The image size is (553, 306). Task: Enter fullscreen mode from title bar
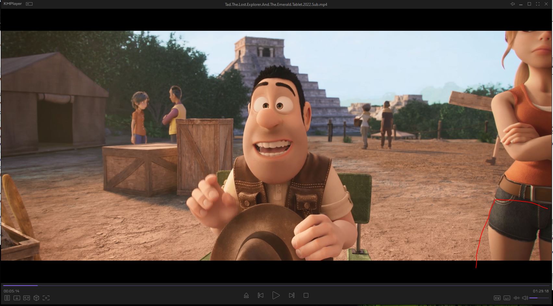point(537,4)
